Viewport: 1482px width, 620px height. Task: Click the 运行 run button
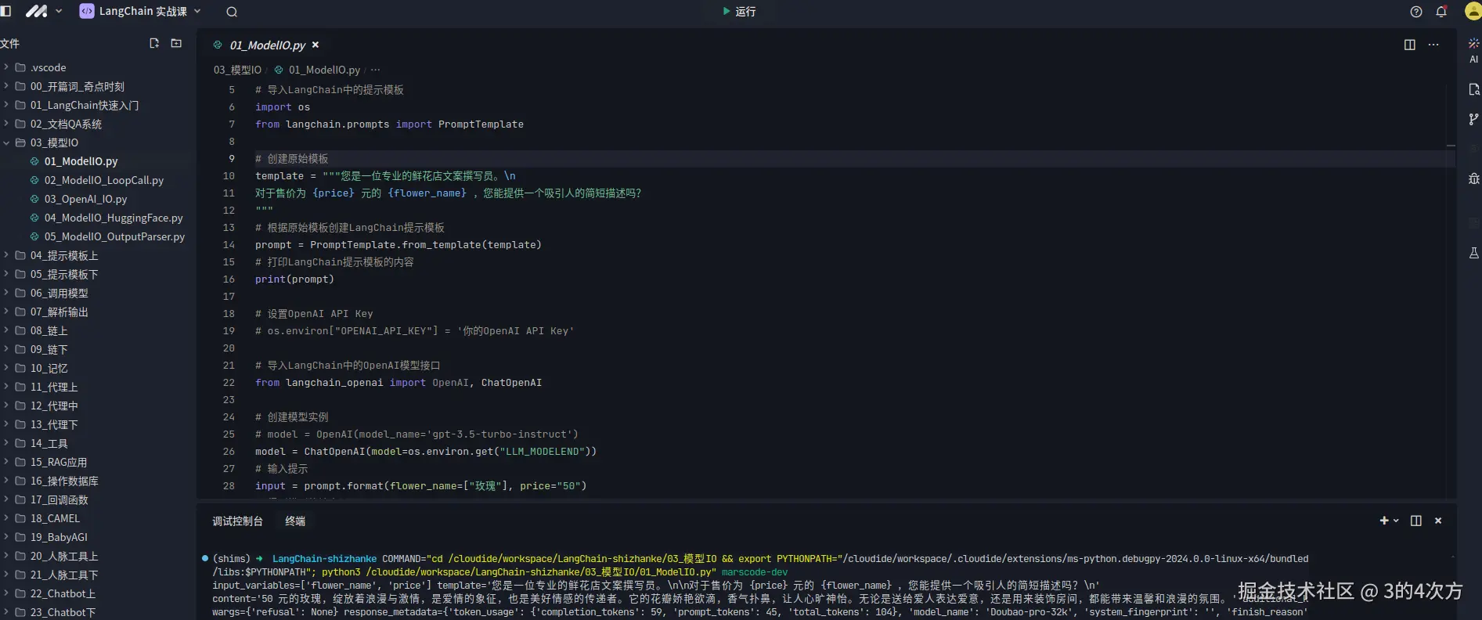point(738,12)
